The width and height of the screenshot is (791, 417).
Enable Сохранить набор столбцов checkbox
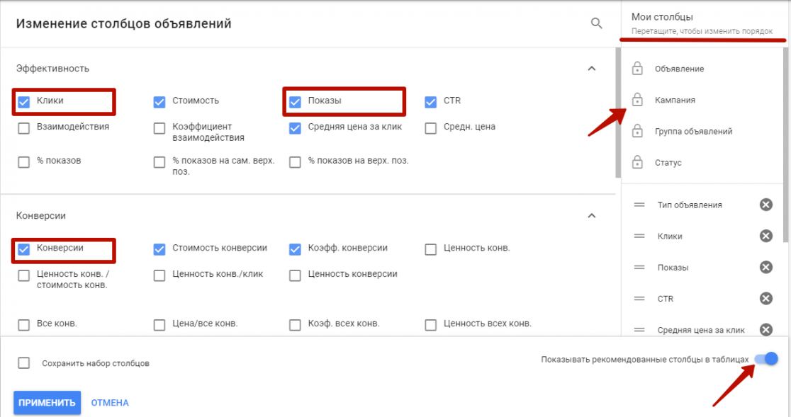23,363
